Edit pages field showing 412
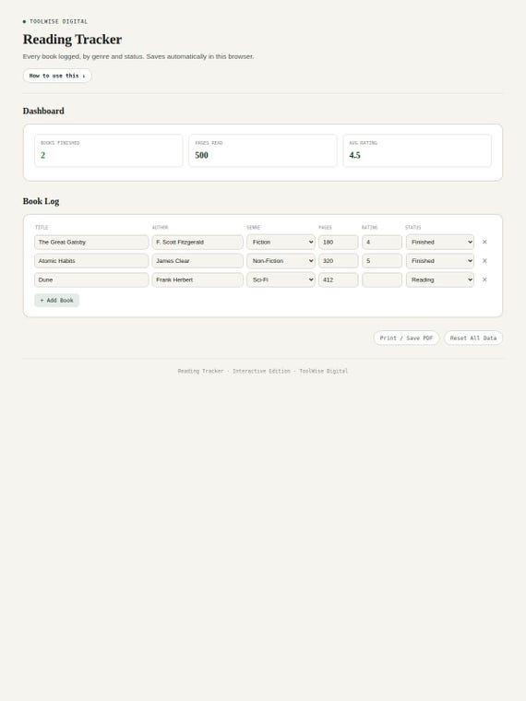The height and width of the screenshot is (701, 526). coord(338,279)
